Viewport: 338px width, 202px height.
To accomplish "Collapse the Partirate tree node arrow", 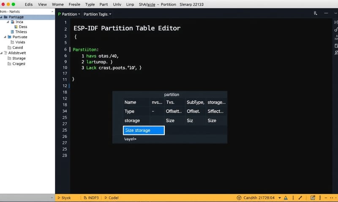I will [5, 37].
